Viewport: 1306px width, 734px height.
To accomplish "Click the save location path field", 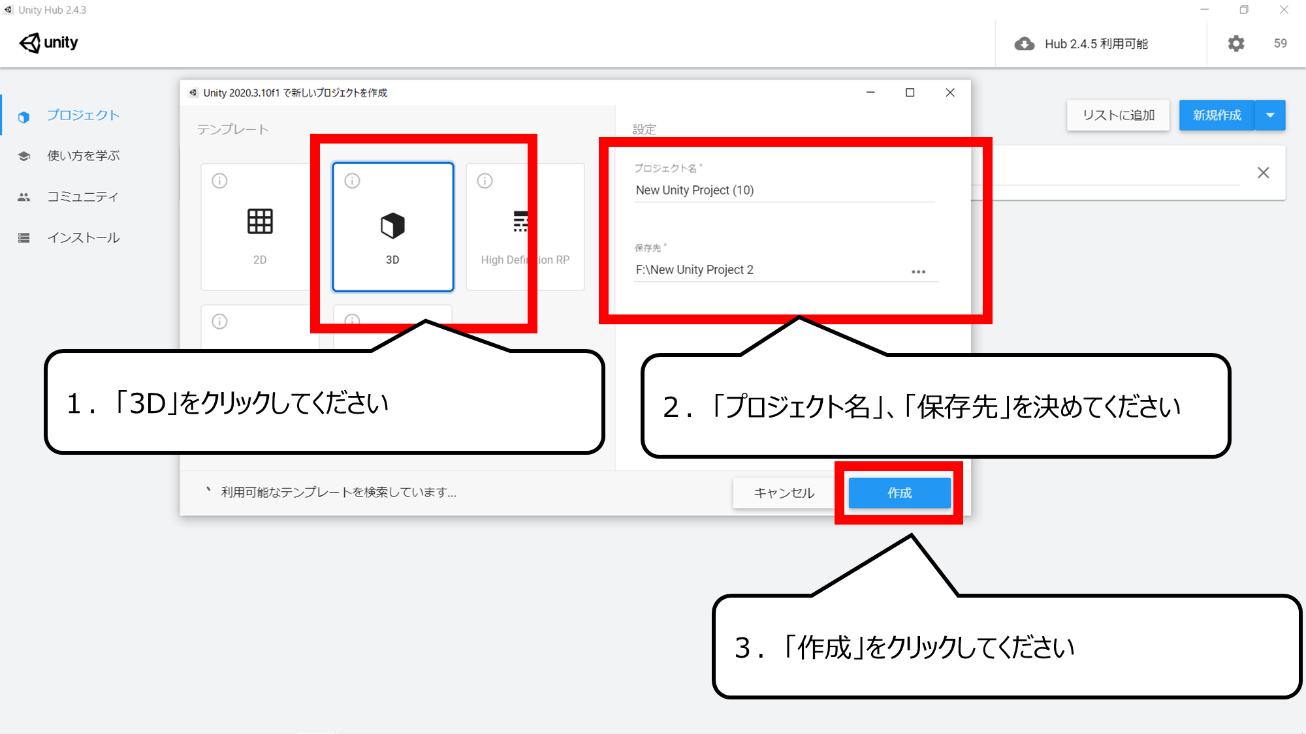I will click(x=771, y=270).
